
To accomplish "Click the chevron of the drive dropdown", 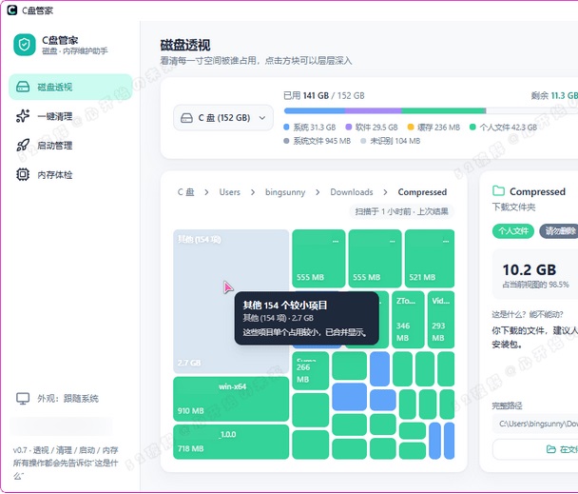I will point(262,118).
